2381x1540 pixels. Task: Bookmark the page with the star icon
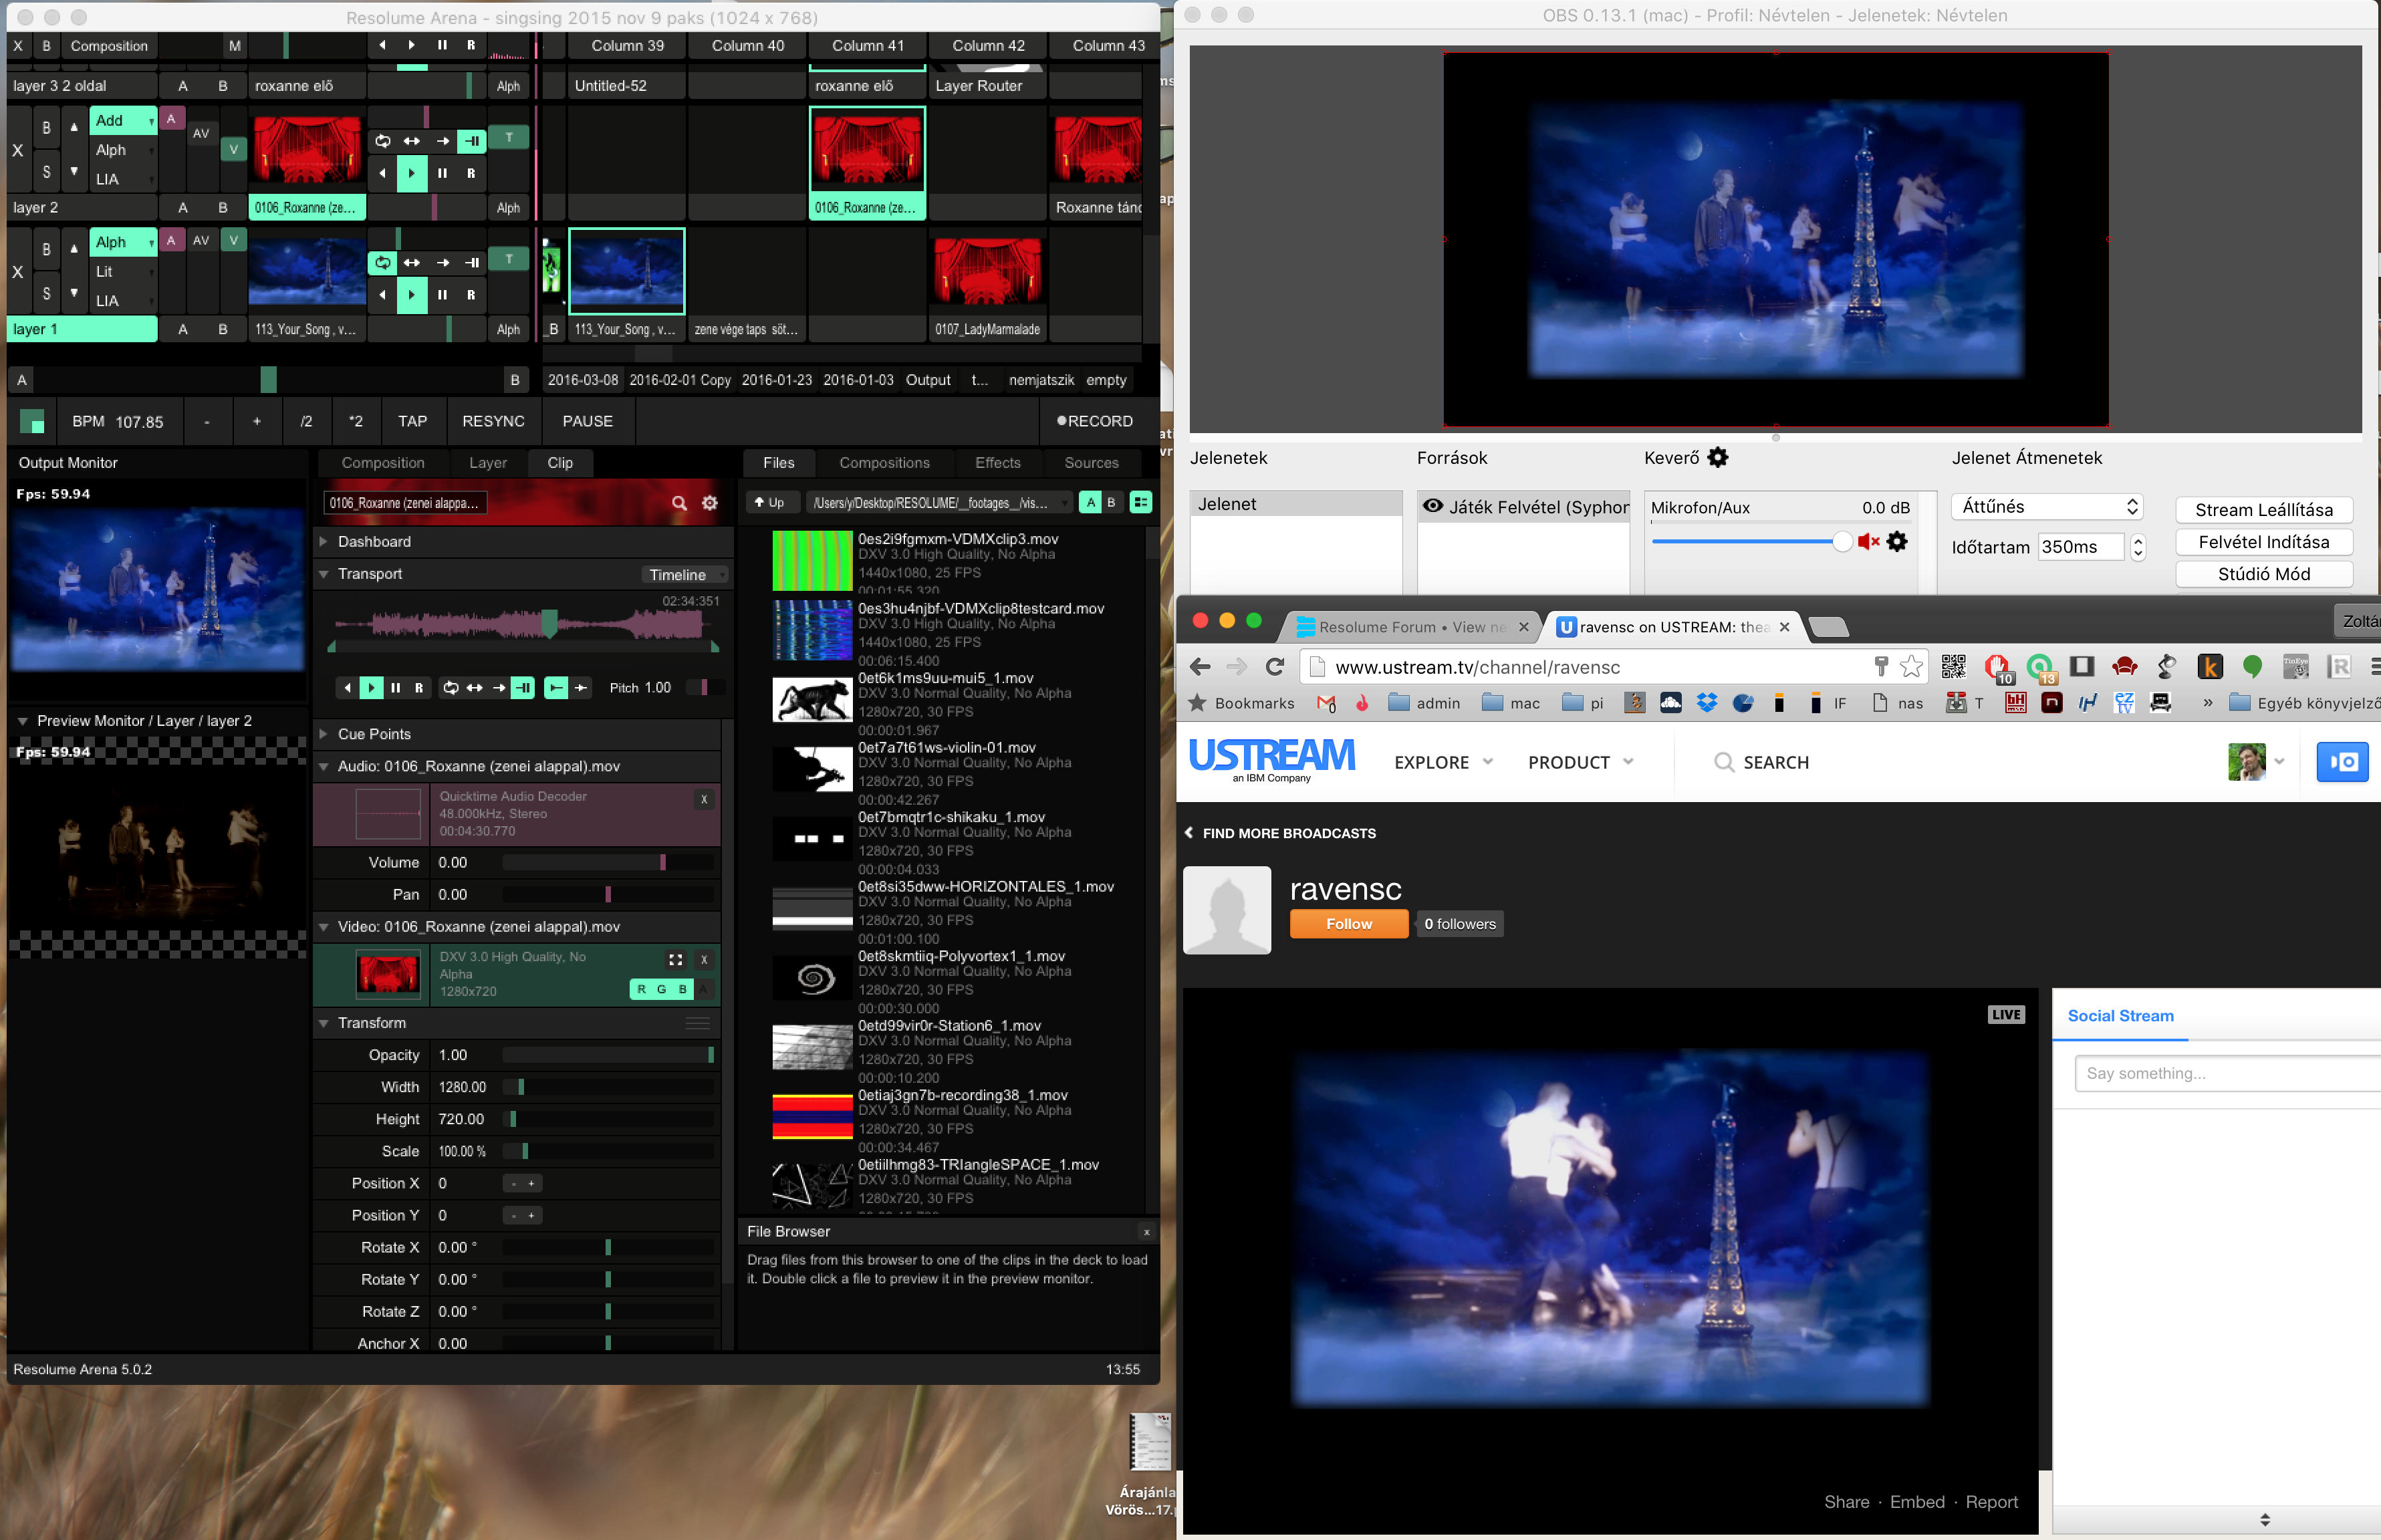coord(1911,667)
